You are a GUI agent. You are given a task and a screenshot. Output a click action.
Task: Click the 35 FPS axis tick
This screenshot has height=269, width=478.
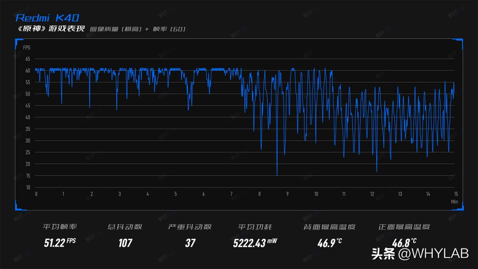pyautogui.click(x=28, y=129)
